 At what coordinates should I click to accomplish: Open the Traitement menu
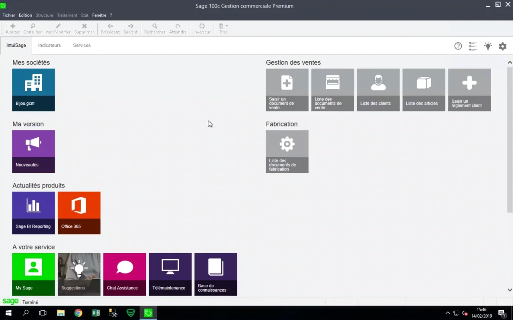pos(67,15)
